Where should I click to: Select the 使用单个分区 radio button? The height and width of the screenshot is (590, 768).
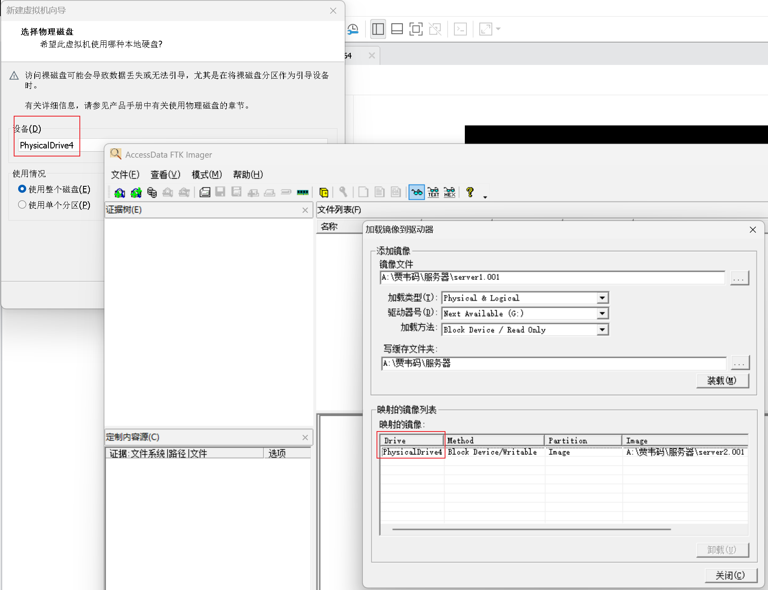[22, 205]
